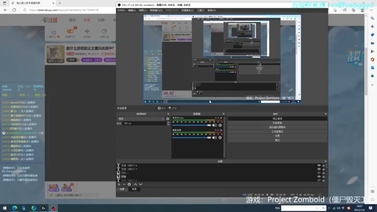This screenshot has width=377, height=212.
Task: Expand the 分类 dropdown on Douyu navigation
Action: (x=102, y=20)
